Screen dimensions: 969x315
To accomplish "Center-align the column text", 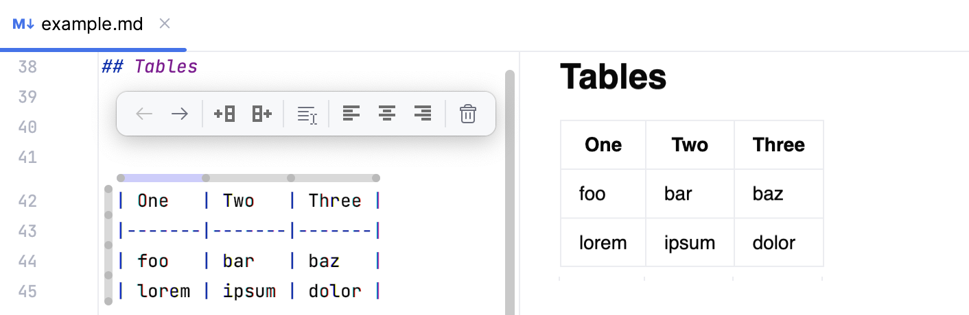I will 387,114.
